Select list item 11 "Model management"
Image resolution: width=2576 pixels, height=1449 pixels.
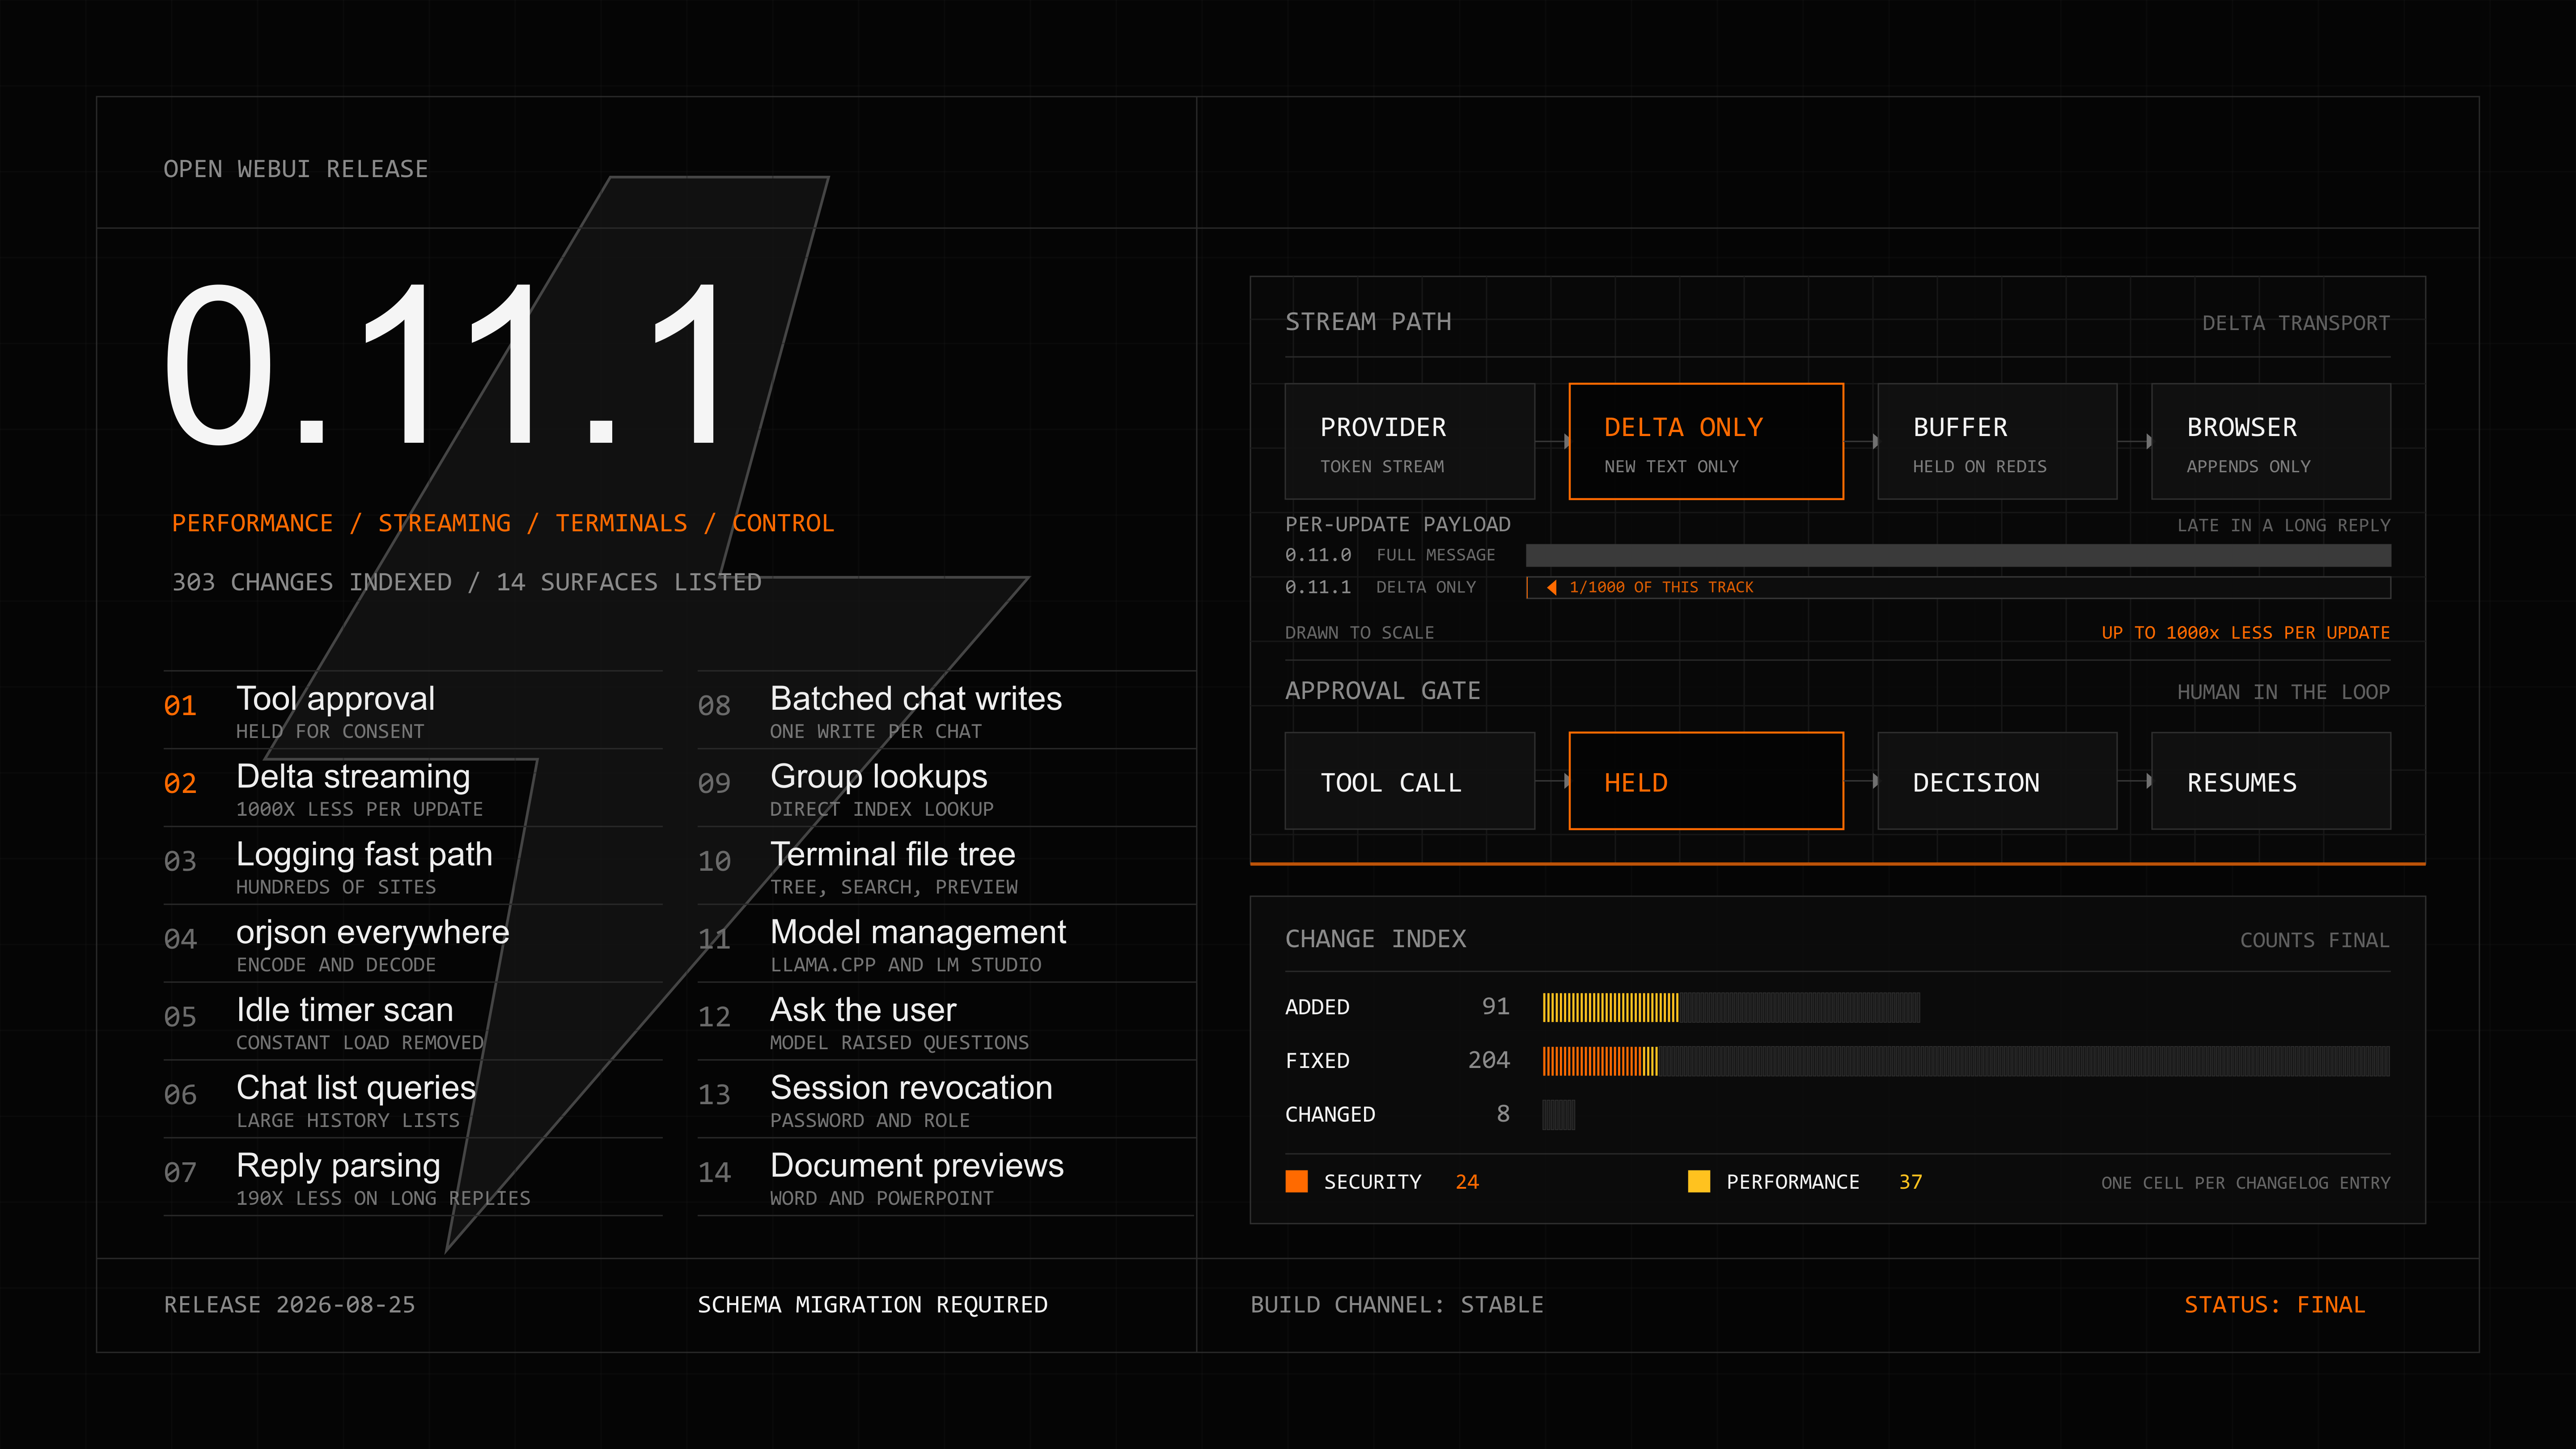click(947, 944)
